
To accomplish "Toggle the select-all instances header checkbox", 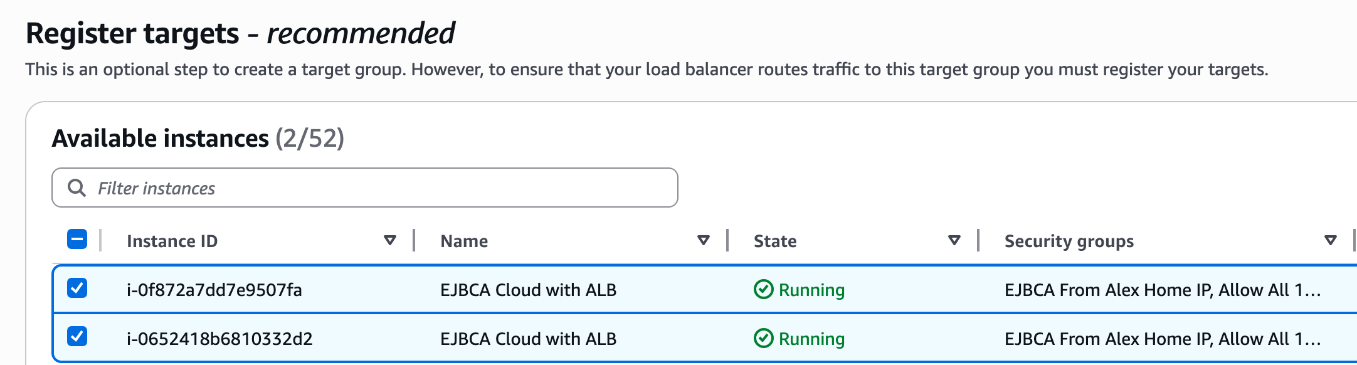I will [x=77, y=240].
